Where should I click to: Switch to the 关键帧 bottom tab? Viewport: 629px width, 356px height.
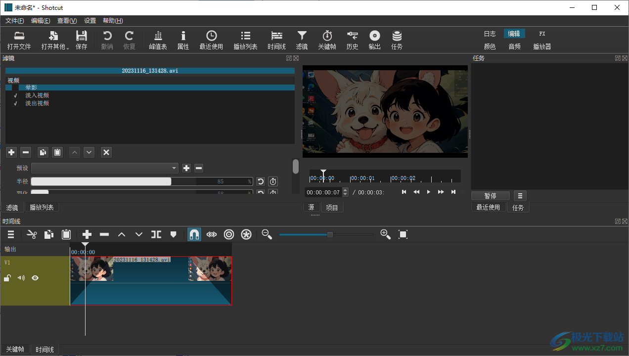point(15,350)
